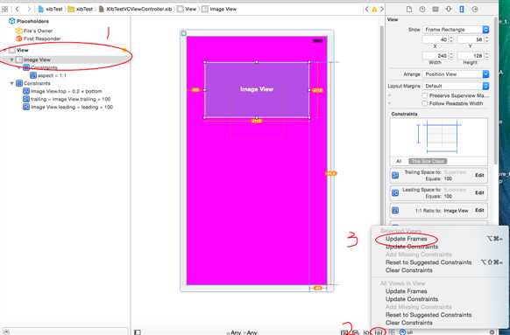The width and height of the screenshot is (510, 335).
Task: Go back in editor history
Action: tap(18, 9)
